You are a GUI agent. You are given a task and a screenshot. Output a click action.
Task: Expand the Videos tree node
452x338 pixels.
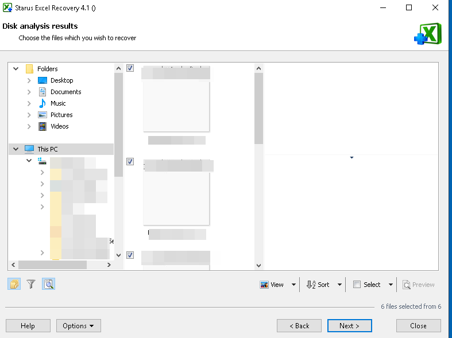tap(29, 126)
